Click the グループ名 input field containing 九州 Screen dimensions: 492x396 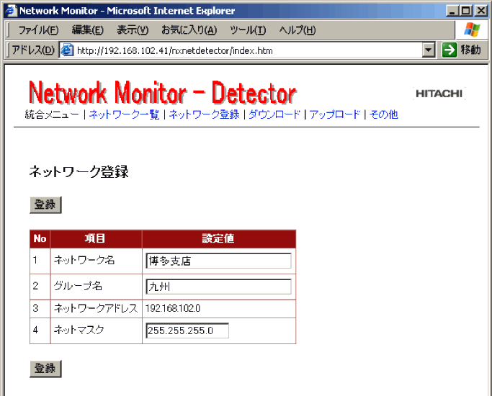[x=218, y=287]
